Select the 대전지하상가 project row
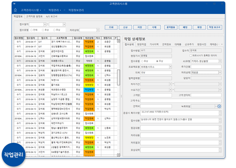Screen dimensions: 236x168 [x=66, y=123]
